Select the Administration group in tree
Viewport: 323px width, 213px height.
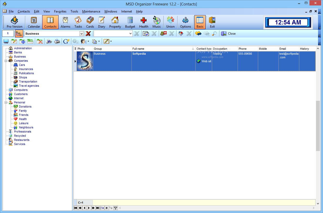[x=23, y=48]
